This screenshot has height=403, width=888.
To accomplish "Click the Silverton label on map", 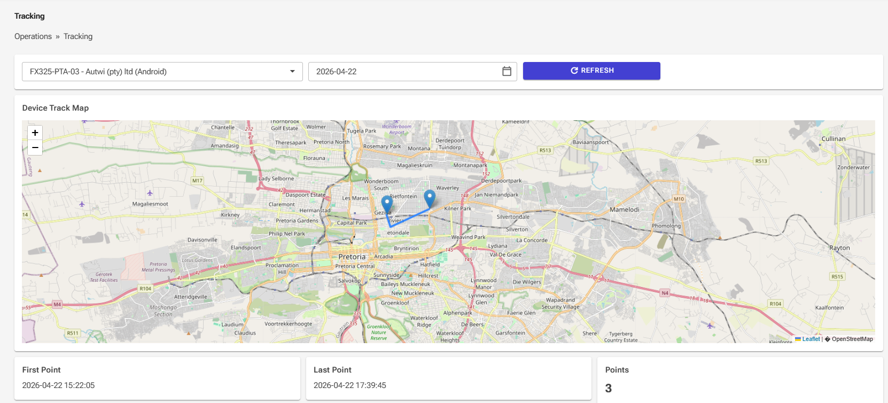I will coord(517,229).
